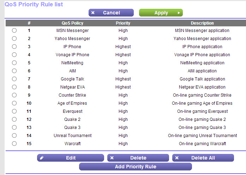Image resolution: width=246 pixels, height=175 pixels.
Task: Click policy name AIM
Action: point(72,71)
